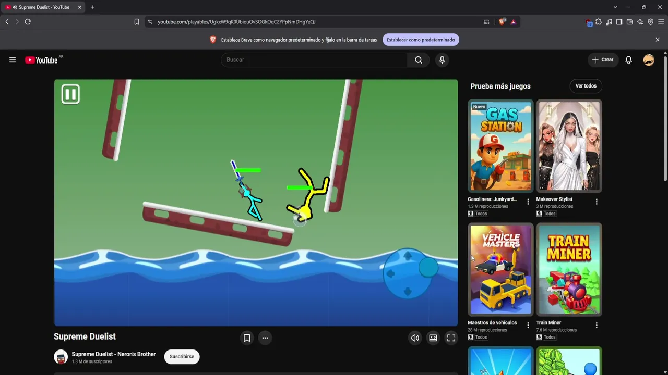Go back to the previous page
Image resolution: width=668 pixels, height=375 pixels.
7,22
